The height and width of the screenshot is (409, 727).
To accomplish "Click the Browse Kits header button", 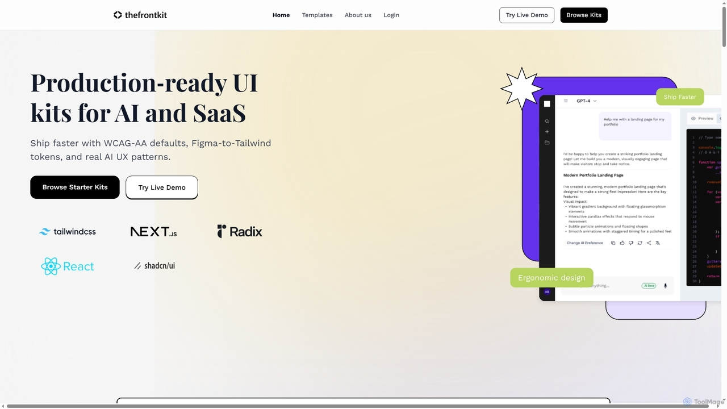I will pos(584,15).
